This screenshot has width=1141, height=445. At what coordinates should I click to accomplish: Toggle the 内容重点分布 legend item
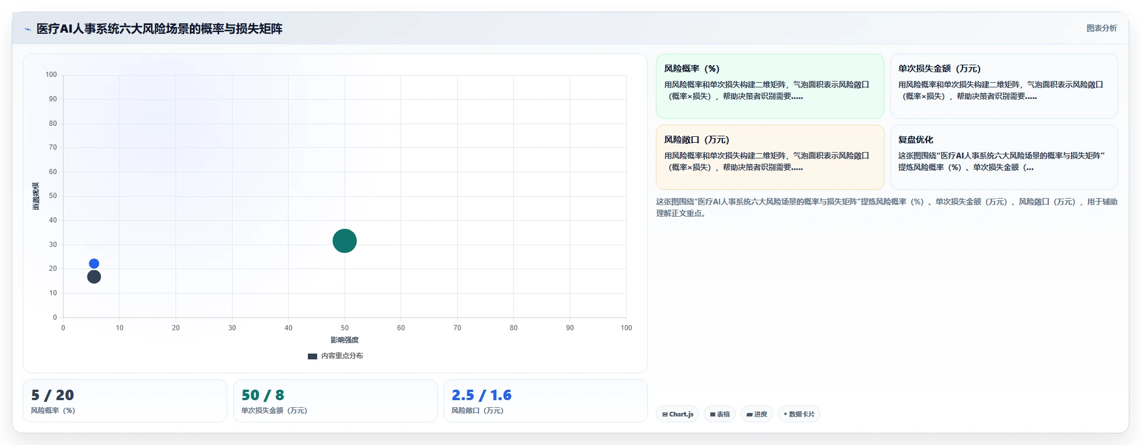335,356
